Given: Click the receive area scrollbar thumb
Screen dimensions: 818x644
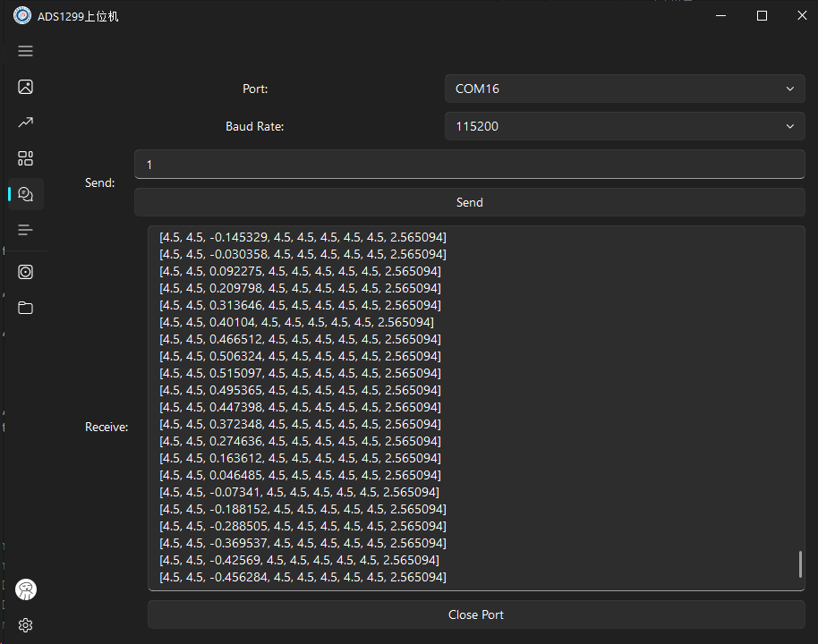Looking at the screenshot, I should [800, 564].
